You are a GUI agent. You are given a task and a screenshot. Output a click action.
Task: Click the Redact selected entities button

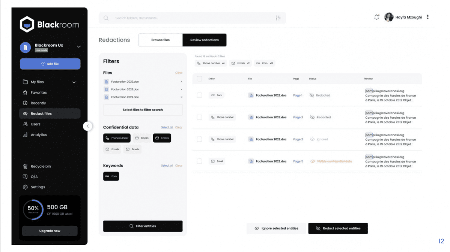[338, 228]
